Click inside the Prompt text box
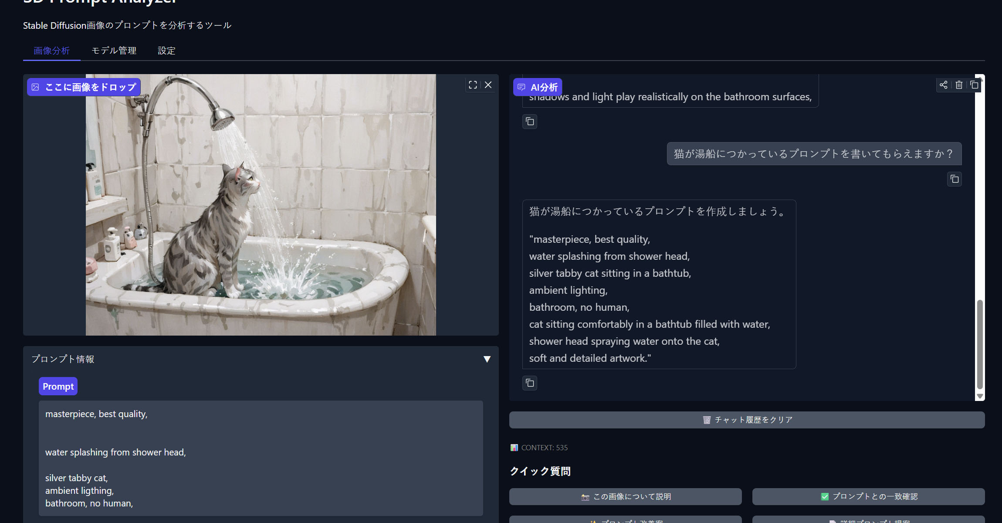Viewport: 1002px width, 523px height. coord(261,458)
